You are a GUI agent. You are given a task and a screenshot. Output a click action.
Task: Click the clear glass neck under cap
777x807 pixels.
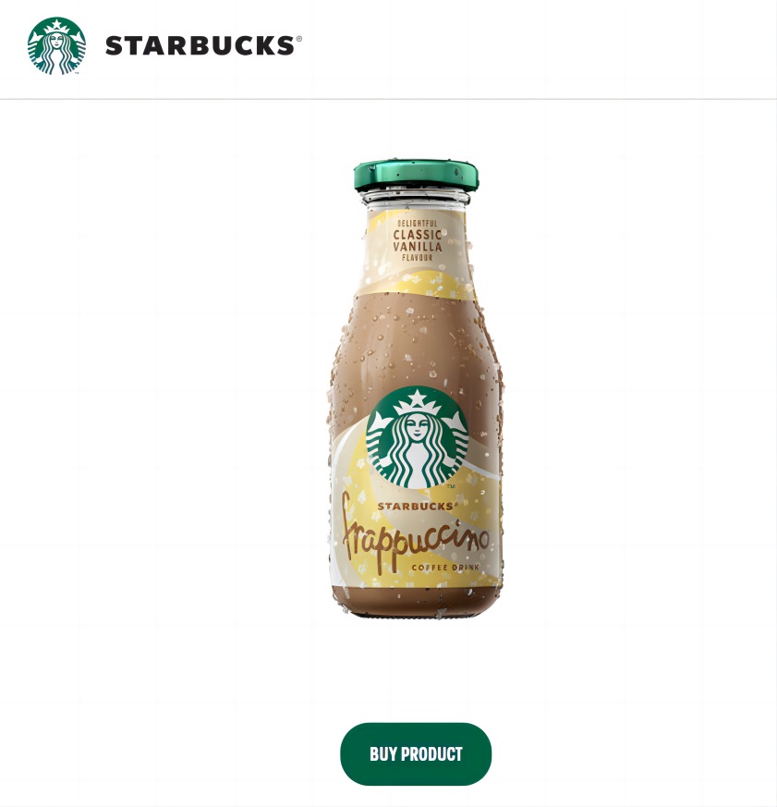416,199
